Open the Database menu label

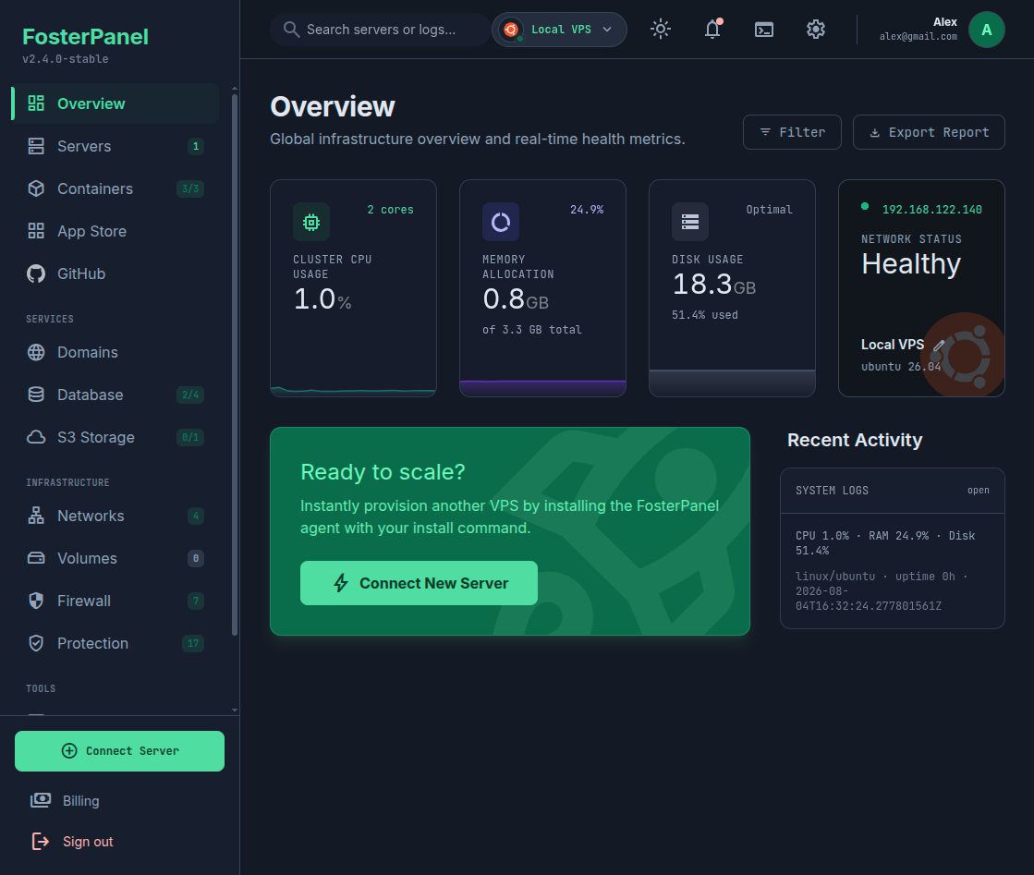[x=91, y=395]
